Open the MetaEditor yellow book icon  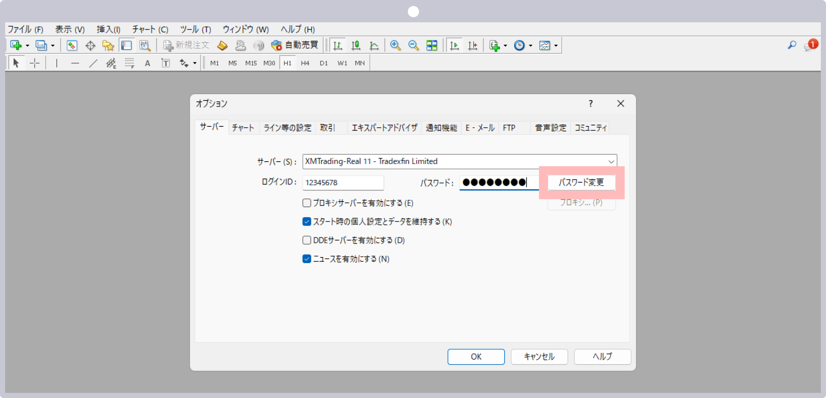pos(222,45)
